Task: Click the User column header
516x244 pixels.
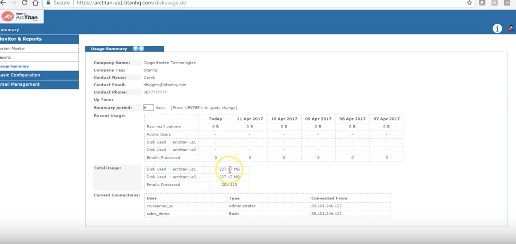Action: click(x=152, y=198)
